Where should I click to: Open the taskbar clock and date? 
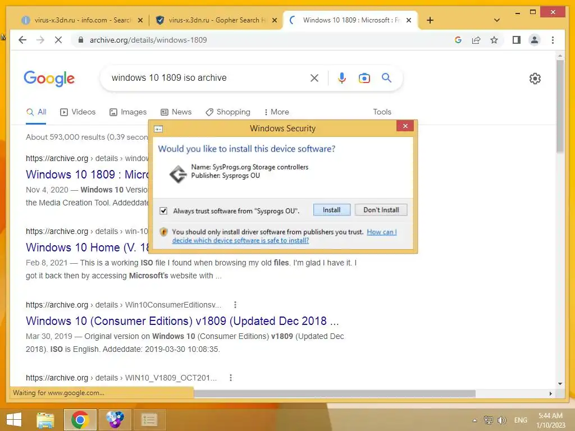[x=550, y=420]
